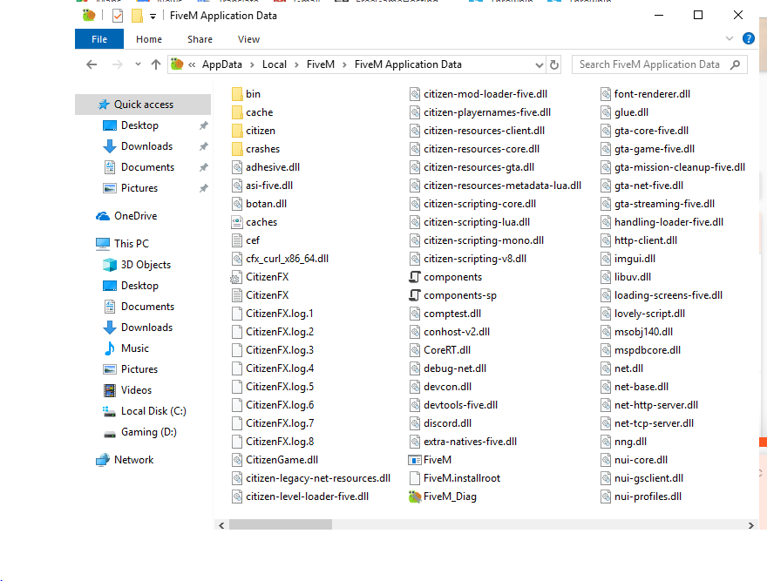Navigate to Local in the breadcrumb
This screenshot has height=581, width=767.
tap(275, 64)
